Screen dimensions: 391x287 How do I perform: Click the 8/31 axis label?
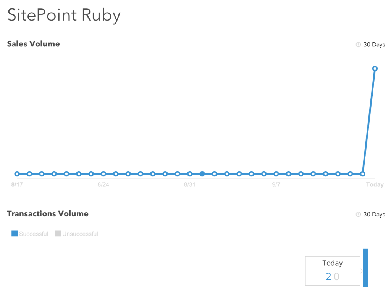coord(189,184)
